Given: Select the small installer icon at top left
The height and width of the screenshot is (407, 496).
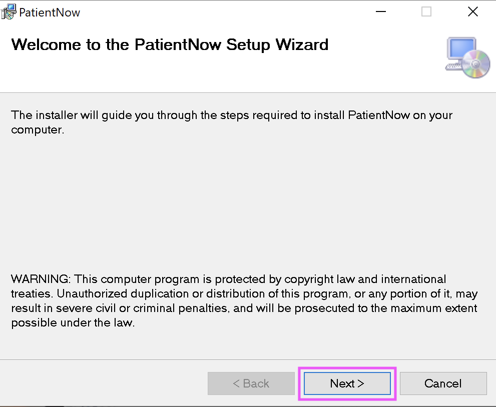Looking at the screenshot, I should click(8, 11).
